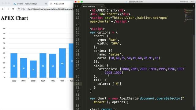Screen dimensions: 196x110
Task: Close the Sublime window with red button
Action: point(76,2)
